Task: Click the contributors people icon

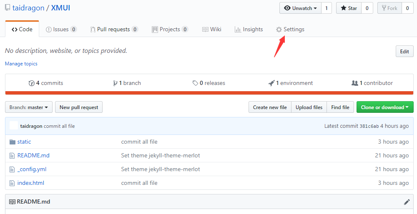Action: 355,83
